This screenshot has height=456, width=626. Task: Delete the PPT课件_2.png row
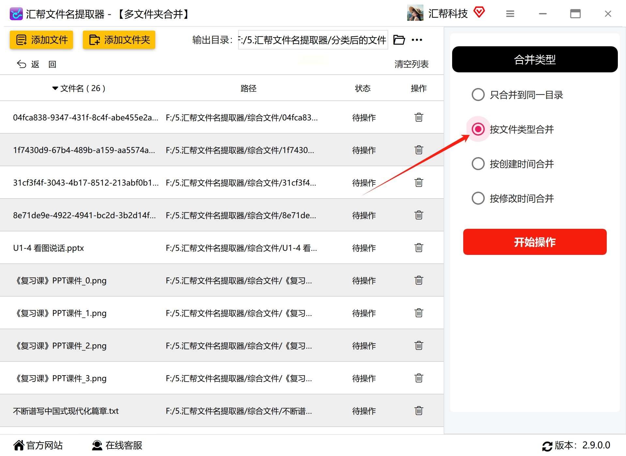(419, 346)
